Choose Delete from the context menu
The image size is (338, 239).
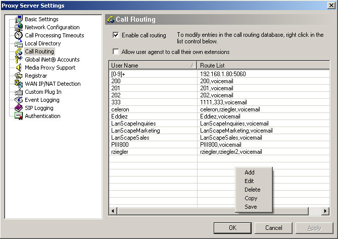[x=252, y=190]
